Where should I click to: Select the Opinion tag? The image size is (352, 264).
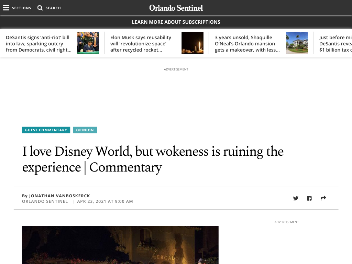coord(85,130)
